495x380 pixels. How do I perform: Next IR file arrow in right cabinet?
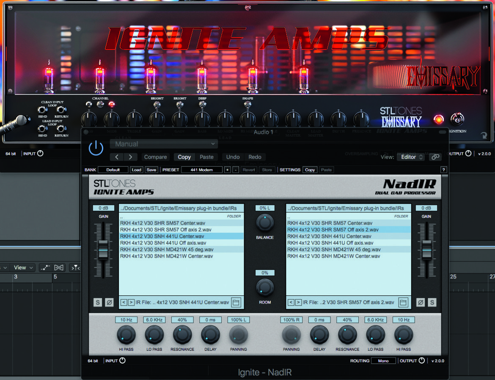click(x=298, y=302)
